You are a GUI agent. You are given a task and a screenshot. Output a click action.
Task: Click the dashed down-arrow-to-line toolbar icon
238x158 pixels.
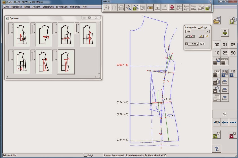165,7
